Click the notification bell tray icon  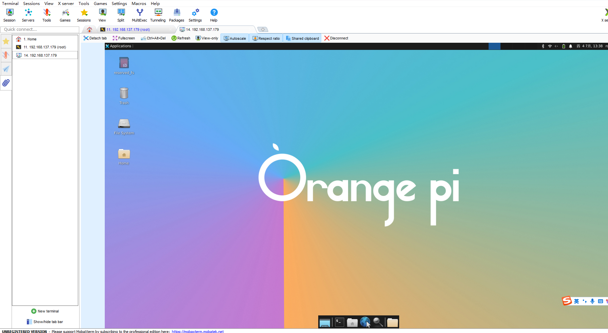point(571,46)
